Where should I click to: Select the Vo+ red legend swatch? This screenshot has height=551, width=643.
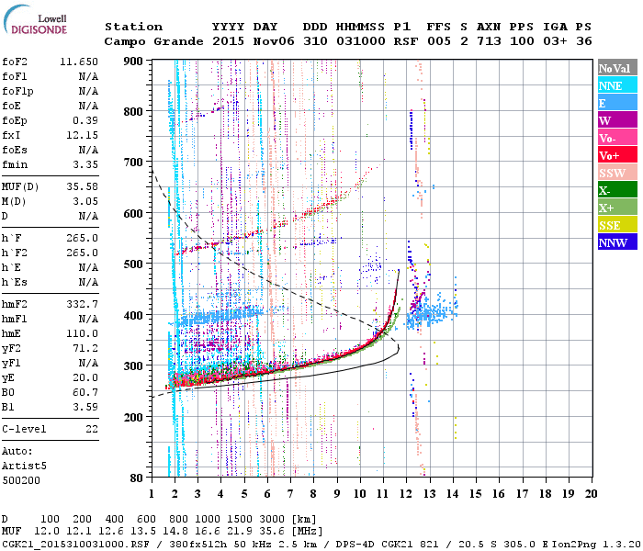pyautogui.click(x=617, y=155)
